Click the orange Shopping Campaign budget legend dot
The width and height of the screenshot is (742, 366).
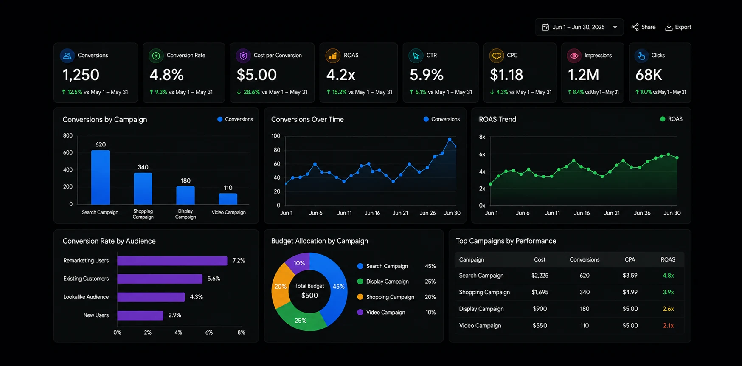click(x=360, y=297)
